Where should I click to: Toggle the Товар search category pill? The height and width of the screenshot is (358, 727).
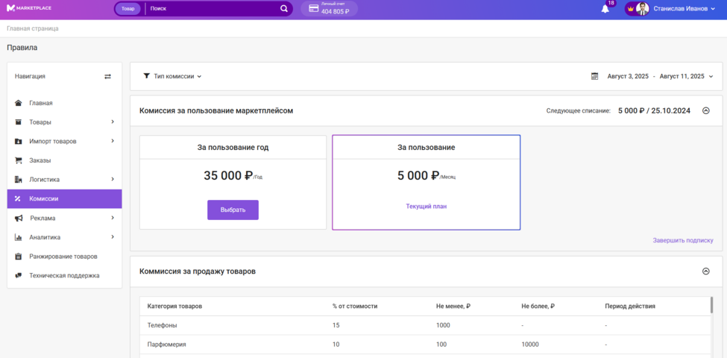pyautogui.click(x=128, y=9)
